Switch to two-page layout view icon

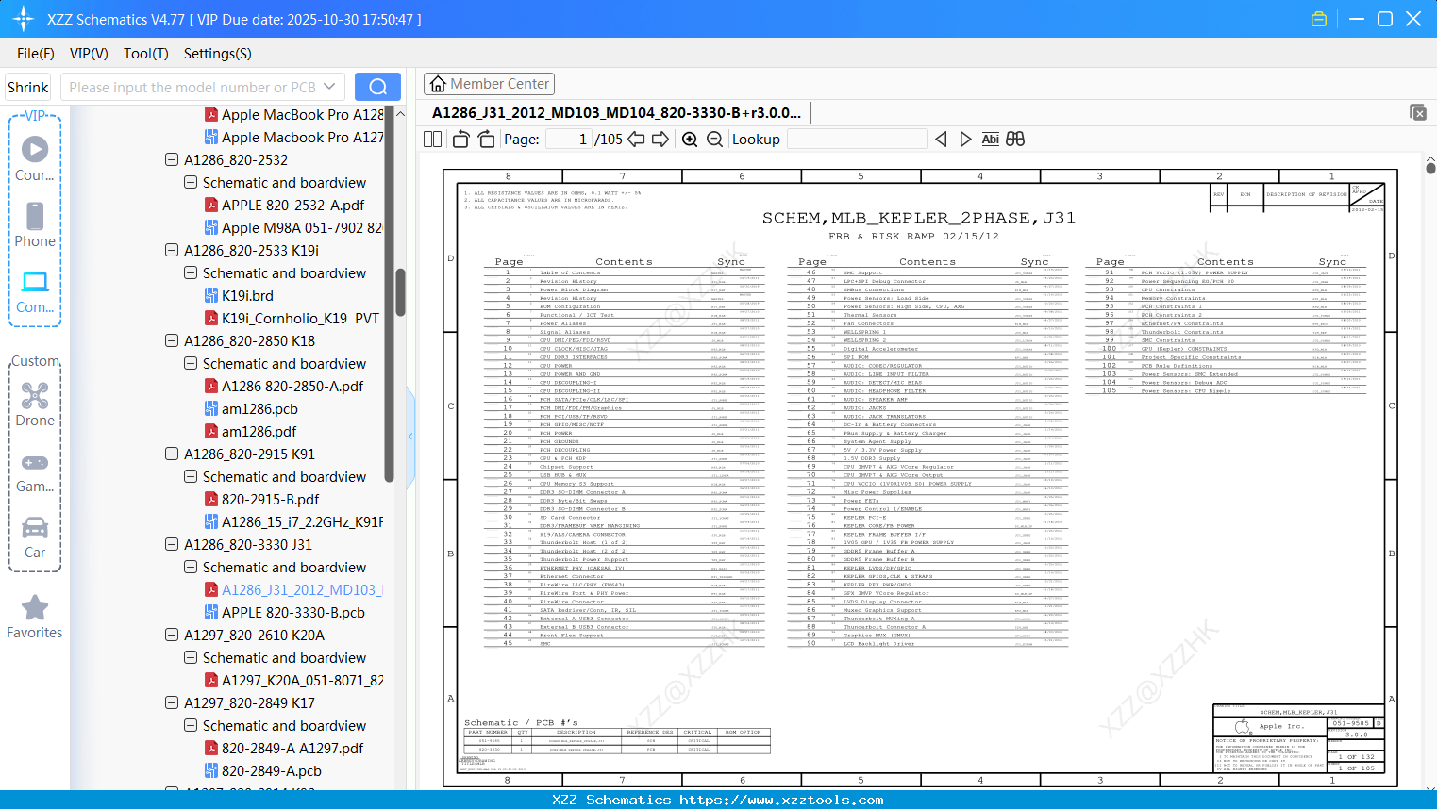[x=433, y=140]
